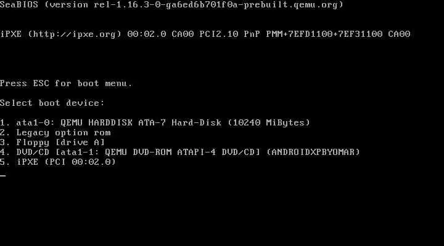Choose the Legacy option rom entry
This screenshot has height=246, width=444.
(55, 132)
